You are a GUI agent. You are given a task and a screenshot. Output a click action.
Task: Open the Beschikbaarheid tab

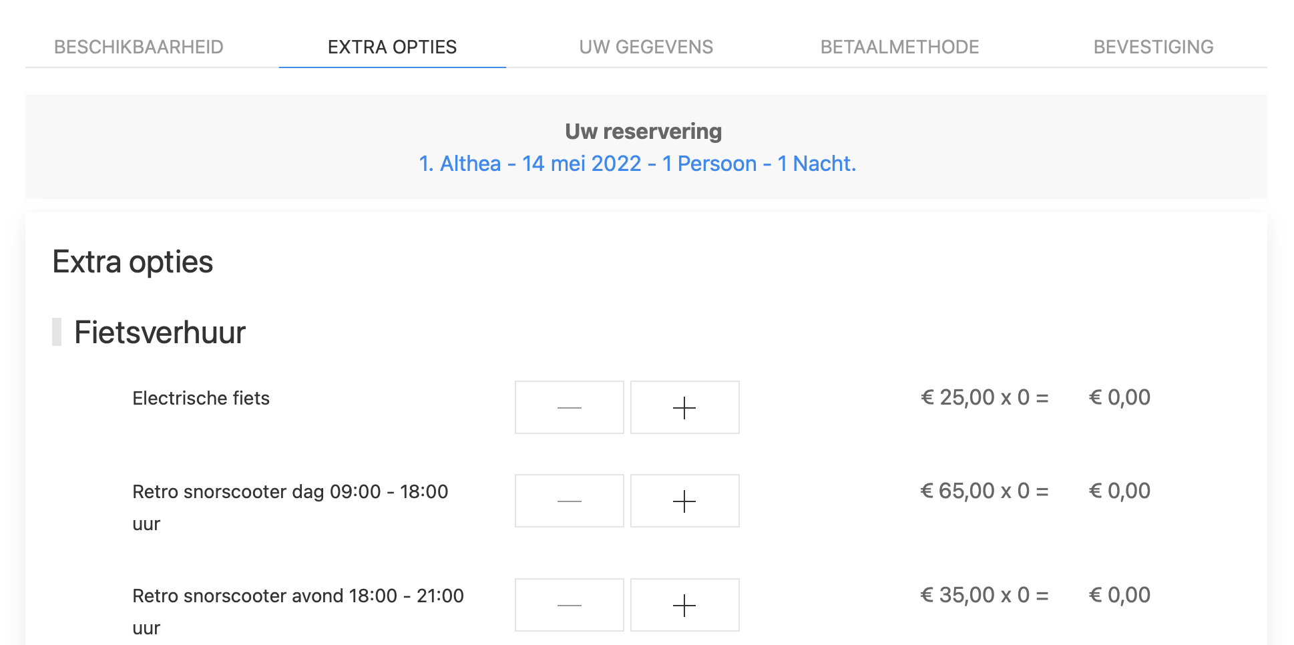pos(139,47)
